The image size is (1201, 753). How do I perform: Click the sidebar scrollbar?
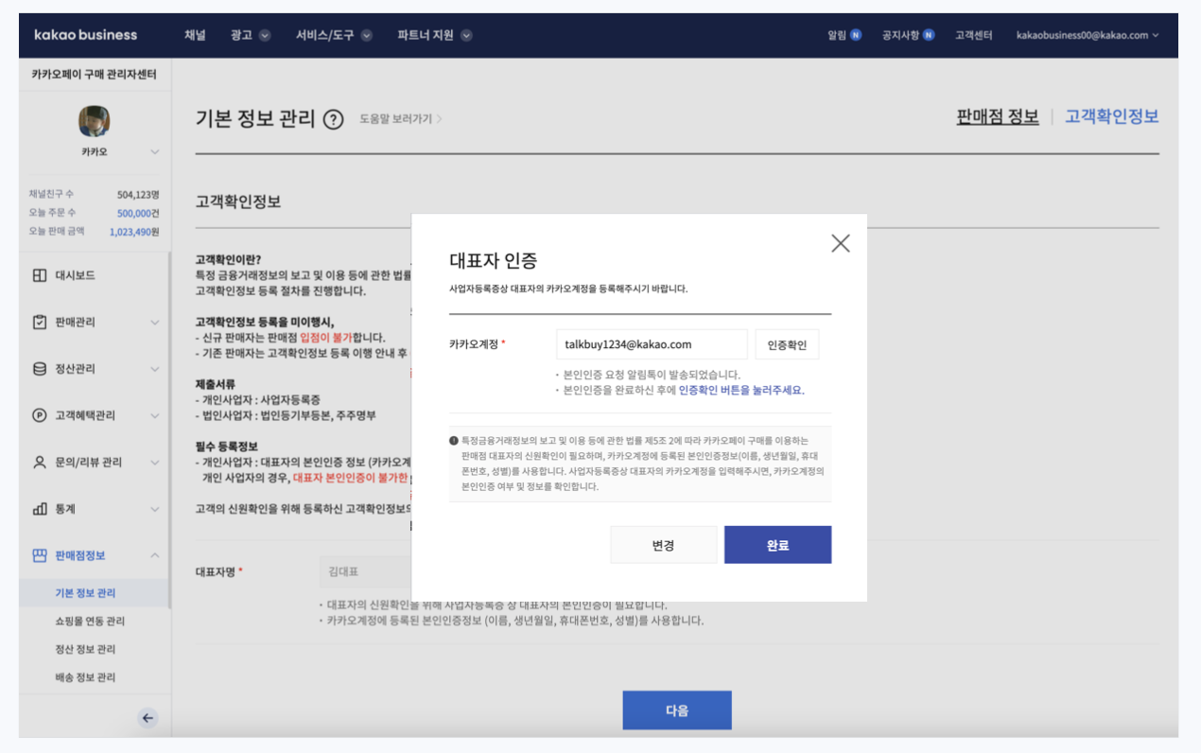169,430
